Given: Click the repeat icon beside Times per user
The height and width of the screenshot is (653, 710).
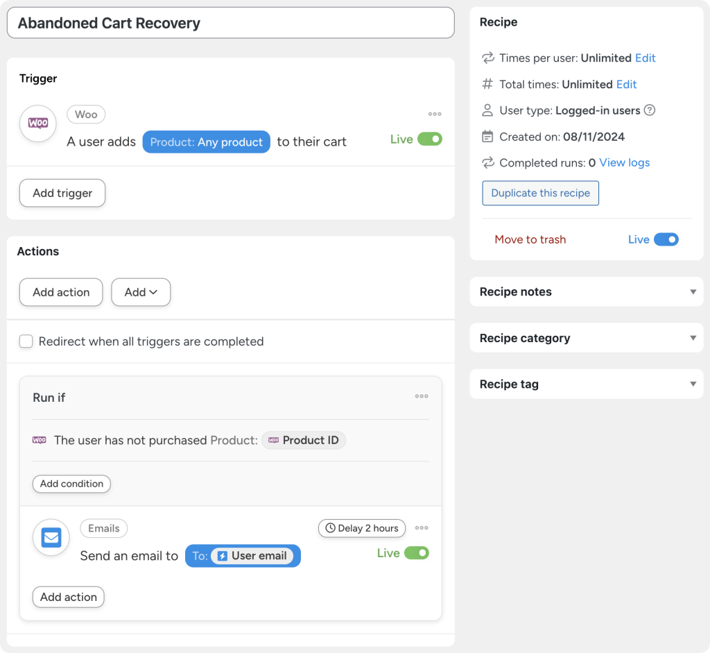Looking at the screenshot, I should [487, 58].
